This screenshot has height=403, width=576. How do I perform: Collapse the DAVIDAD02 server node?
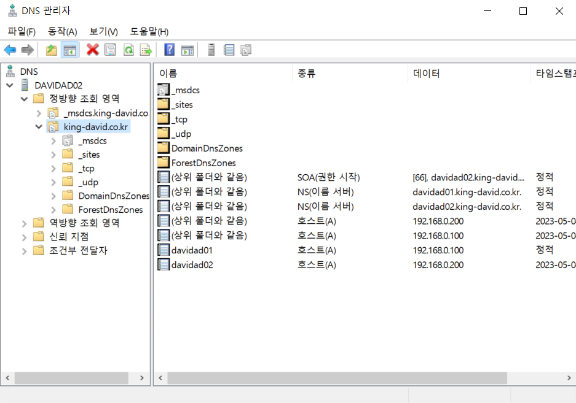pos(10,85)
